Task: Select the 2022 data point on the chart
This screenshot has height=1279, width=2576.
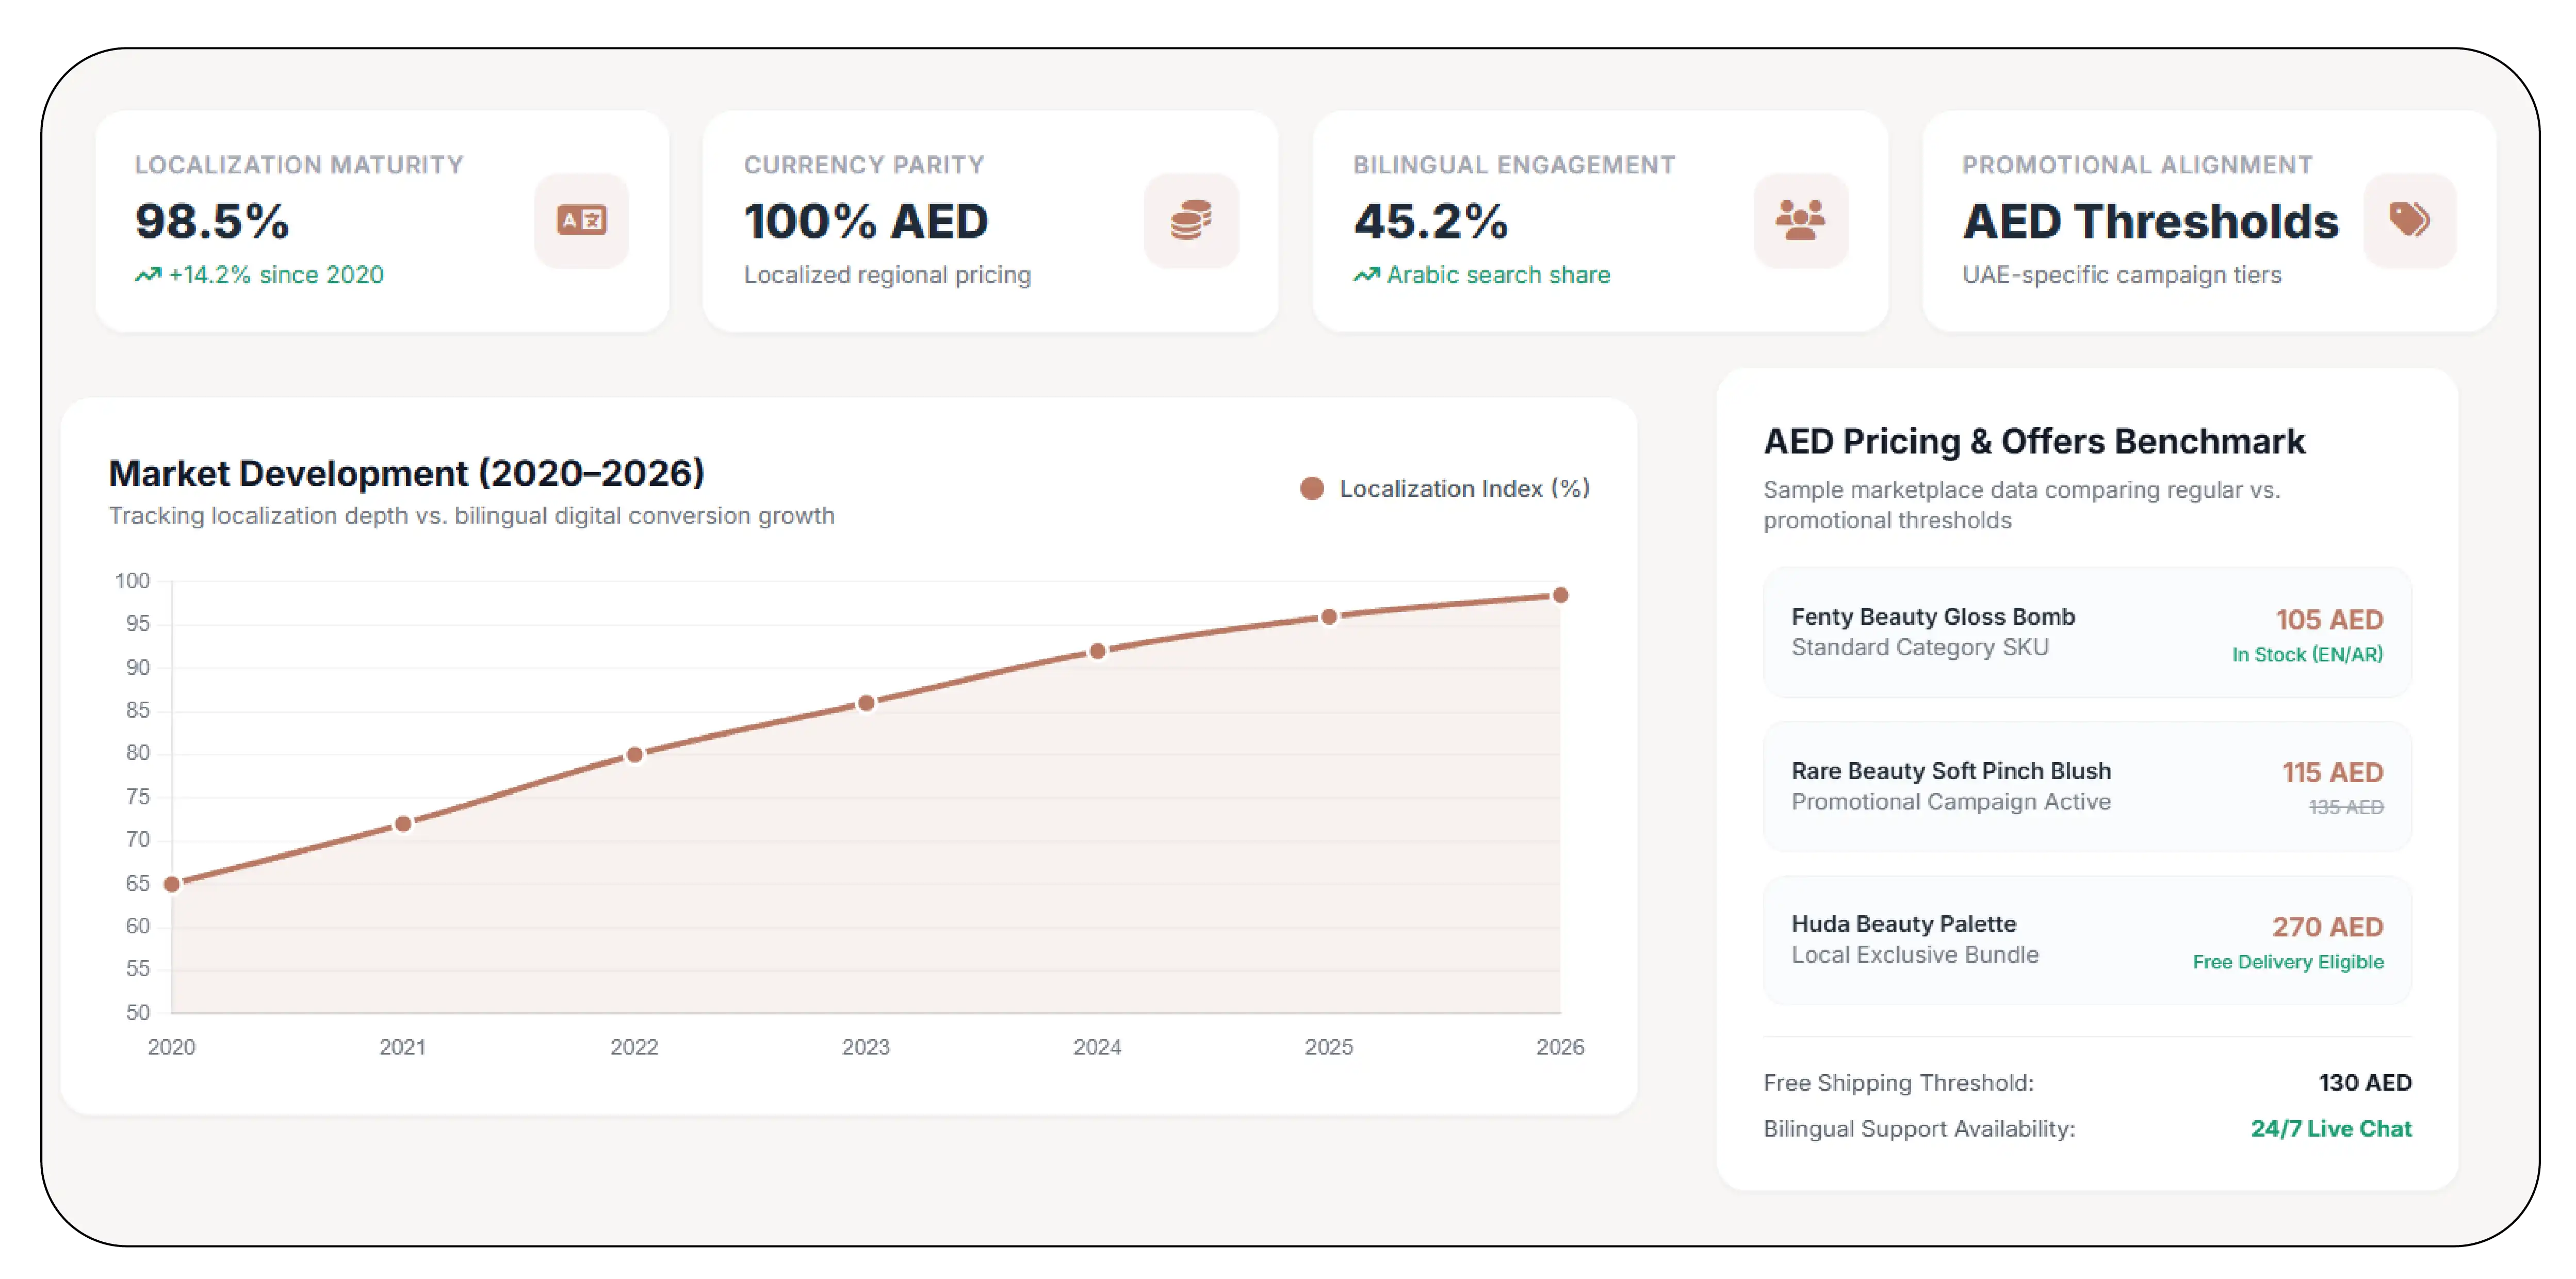Action: pyautogui.click(x=635, y=755)
